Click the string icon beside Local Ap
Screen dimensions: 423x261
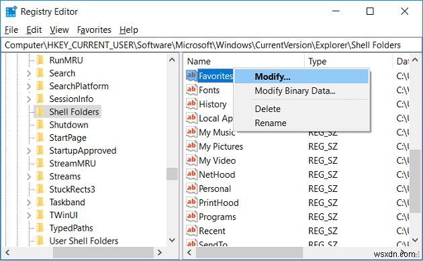(x=191, y=118)
